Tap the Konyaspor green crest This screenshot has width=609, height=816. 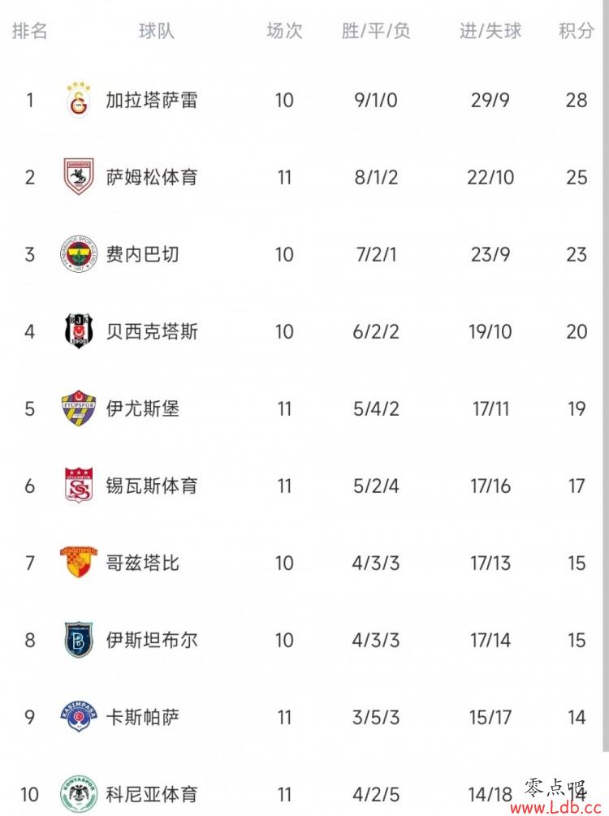point(79,794)
